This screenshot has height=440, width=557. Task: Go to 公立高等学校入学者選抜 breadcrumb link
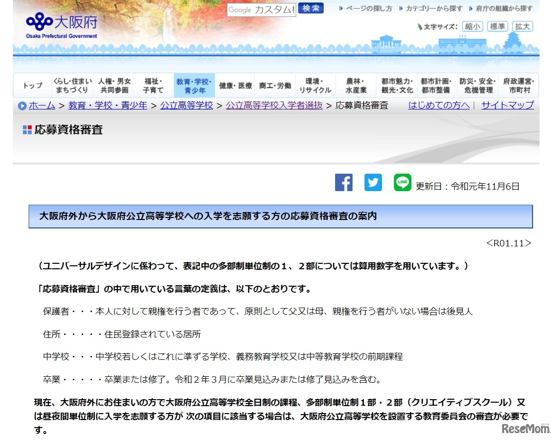pos(274,106)
